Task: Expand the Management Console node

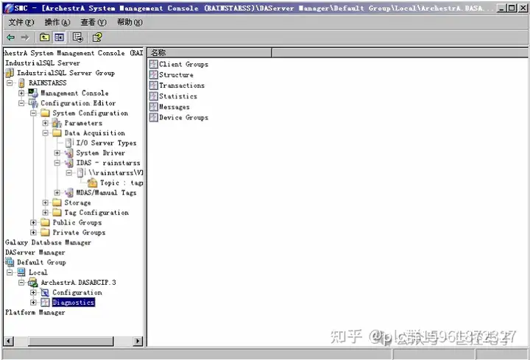Action: pyautogui.click(x=21, y=93)
